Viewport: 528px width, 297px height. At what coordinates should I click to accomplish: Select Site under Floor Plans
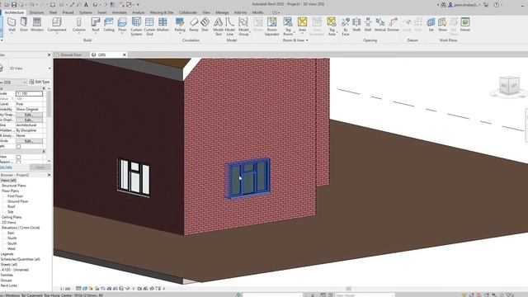click(11, 212)
